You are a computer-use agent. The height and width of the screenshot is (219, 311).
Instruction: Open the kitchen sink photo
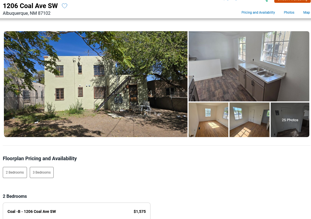tap(249, 66)
